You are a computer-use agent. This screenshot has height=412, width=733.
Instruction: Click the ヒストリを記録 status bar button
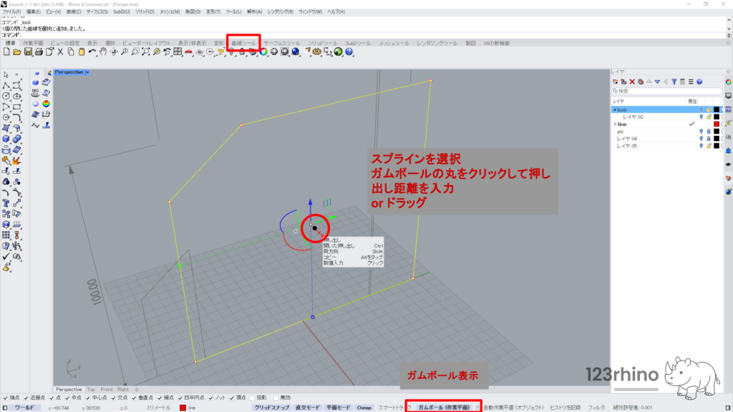[565, 408]
